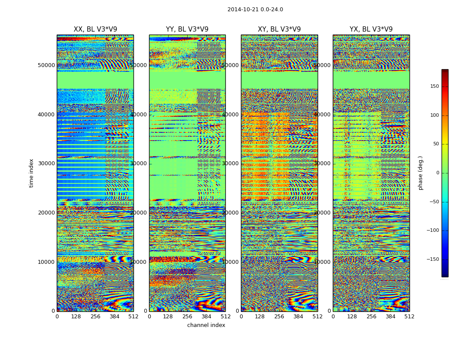Select the 'YY, BL V3*V9' panel title
Screen dimensions: 455x346
point(187,29)
